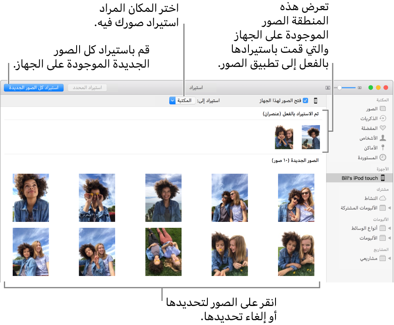Click the 'استيراد كل الصور الجديدة' button
The width and height of the screenshot is (394, 325).
pyautogui.click(x=33, y=88)
